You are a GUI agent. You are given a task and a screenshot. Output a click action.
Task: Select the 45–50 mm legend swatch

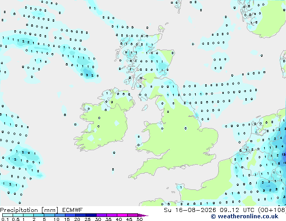tap(133, 215)
